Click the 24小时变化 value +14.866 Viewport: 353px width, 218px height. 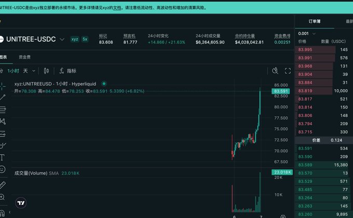(x=156, y=42)
